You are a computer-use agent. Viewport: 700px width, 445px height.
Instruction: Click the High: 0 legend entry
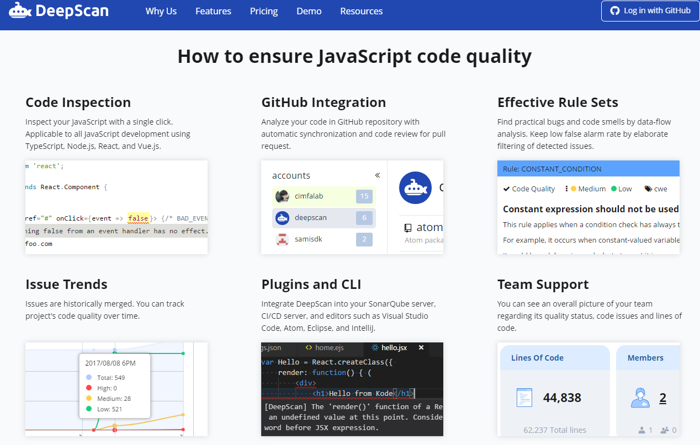pyautogui.click(x=103, y=388)
